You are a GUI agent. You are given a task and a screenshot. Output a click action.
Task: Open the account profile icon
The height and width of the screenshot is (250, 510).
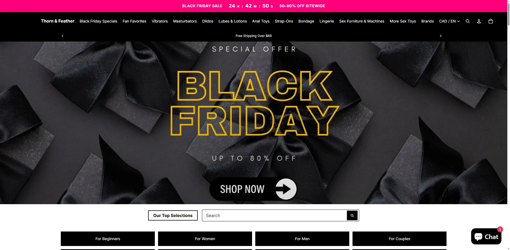click(479, 21)
